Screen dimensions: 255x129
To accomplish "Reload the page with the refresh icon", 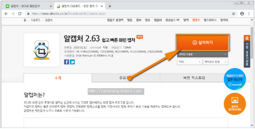I will tap(20, 14).
